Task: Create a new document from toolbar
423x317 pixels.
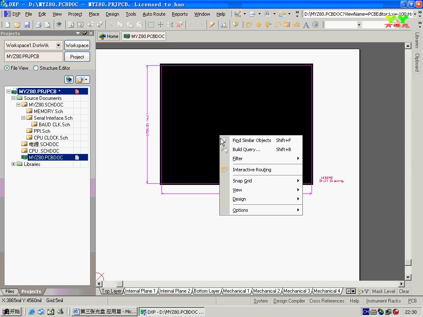Action: click(8, 25)
